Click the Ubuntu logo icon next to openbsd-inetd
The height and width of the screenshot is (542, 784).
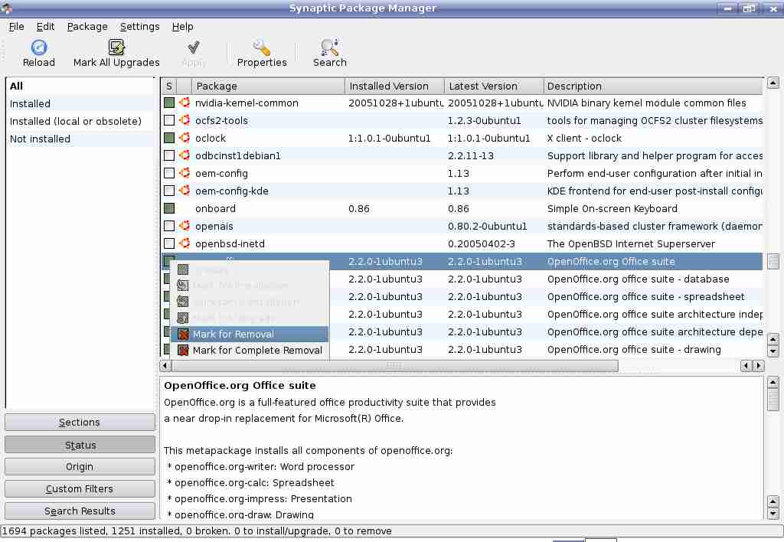coord(185,243)
